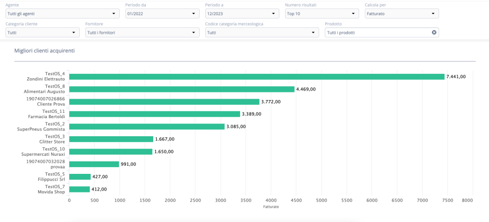Click the Filippucci Srl bar

point(80,177)
